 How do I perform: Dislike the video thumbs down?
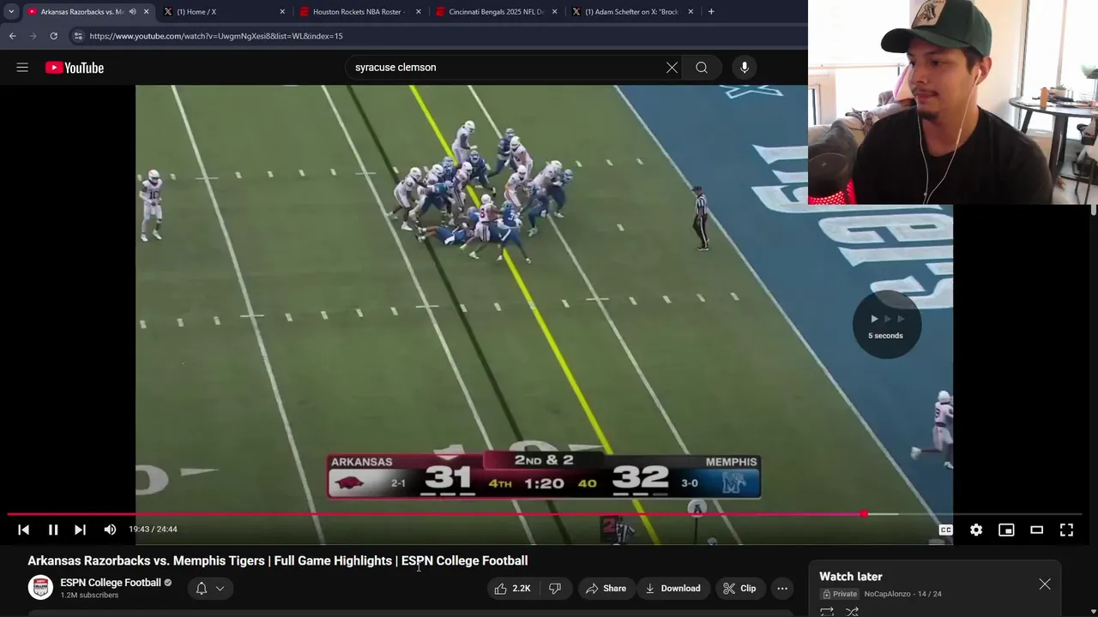pyautogui.click(x=555, y=588)
